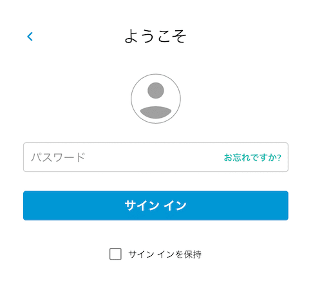
Task: Return to previous screen via the back chevron
Action: tap(30, 37)
